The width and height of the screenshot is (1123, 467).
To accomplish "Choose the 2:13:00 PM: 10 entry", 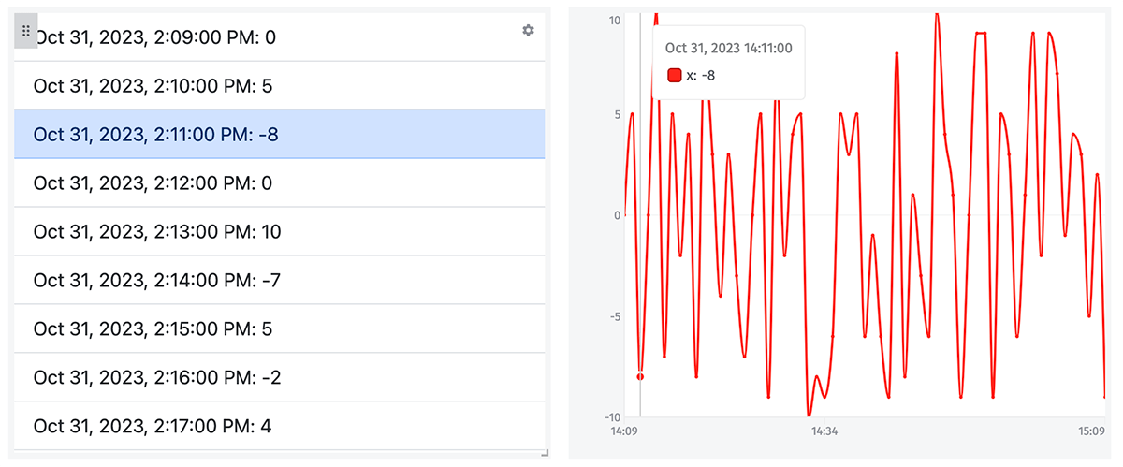I will (280, 232).
